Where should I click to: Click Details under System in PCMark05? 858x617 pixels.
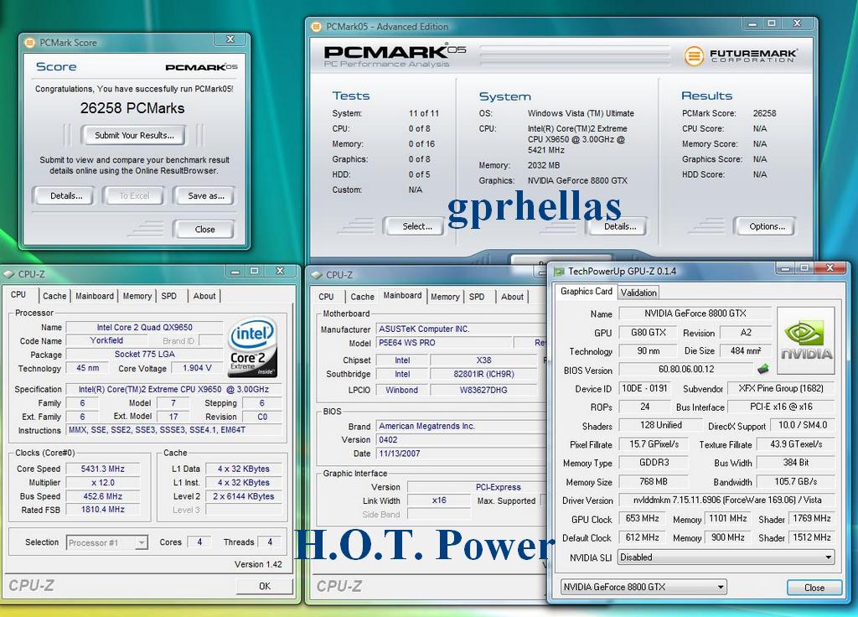pos(619,226)
